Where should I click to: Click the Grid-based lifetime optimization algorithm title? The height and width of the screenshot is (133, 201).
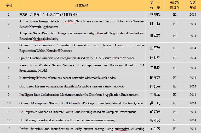click(72, 86)
